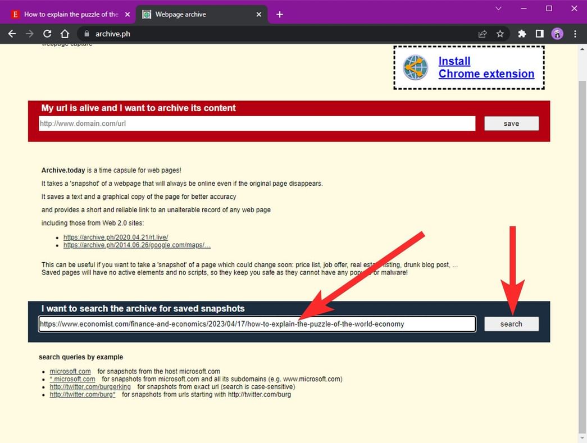587x443 pixels.
Task: Open a new tab with the plus button
Action: click(279, 14)
